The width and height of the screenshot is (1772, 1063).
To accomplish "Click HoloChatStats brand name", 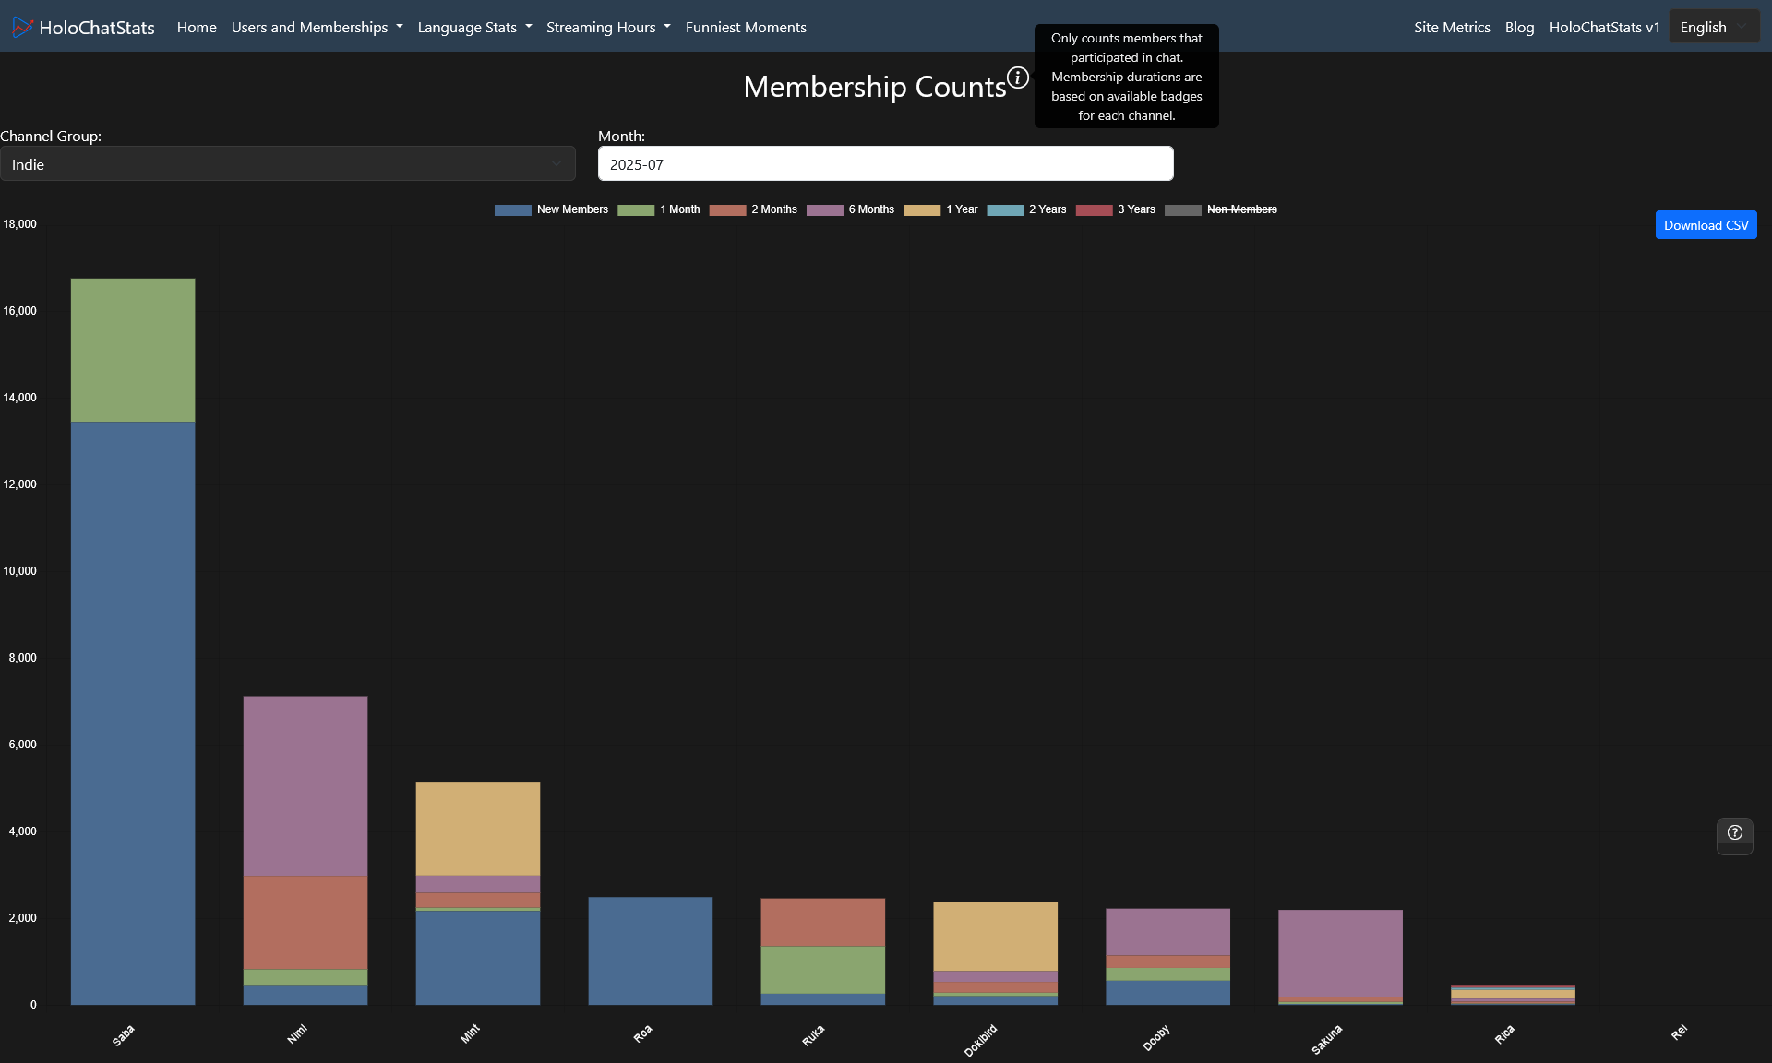I will coord(97,28).
